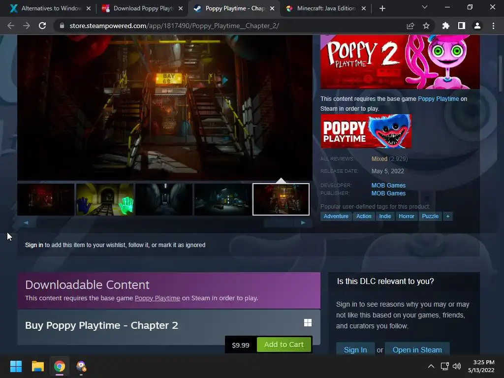Screen dimensions: 504x378
Task: Open tab search chevron in title bar
Action: click(x=425, y=7)
